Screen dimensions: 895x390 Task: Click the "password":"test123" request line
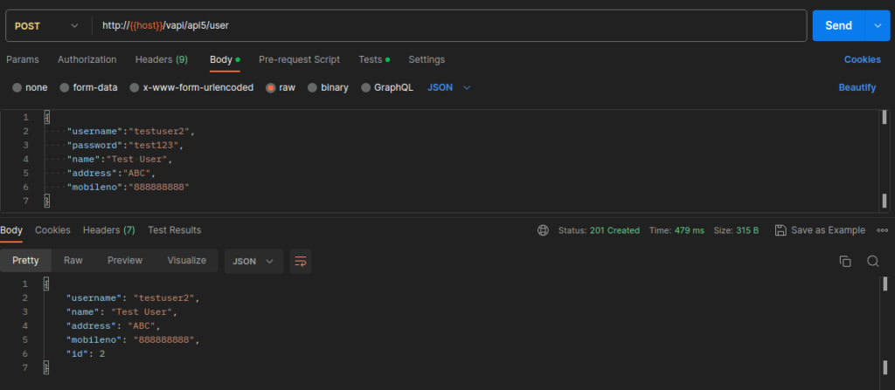click(126, 146)
